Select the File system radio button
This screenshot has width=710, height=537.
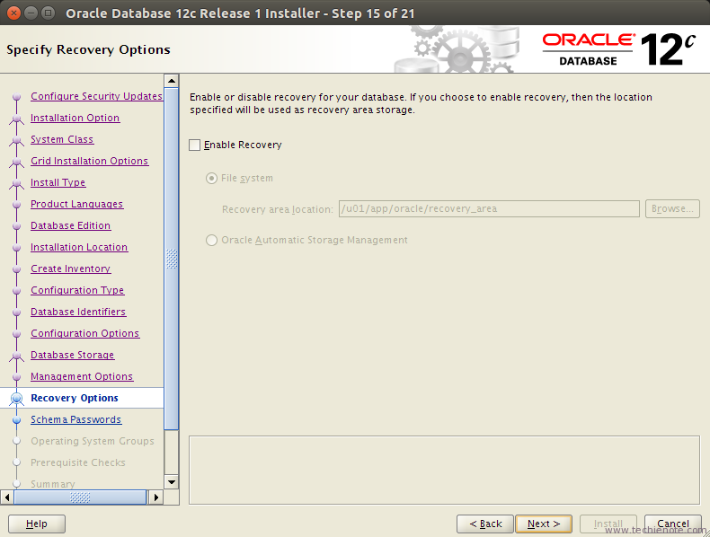tap(211, 178)
